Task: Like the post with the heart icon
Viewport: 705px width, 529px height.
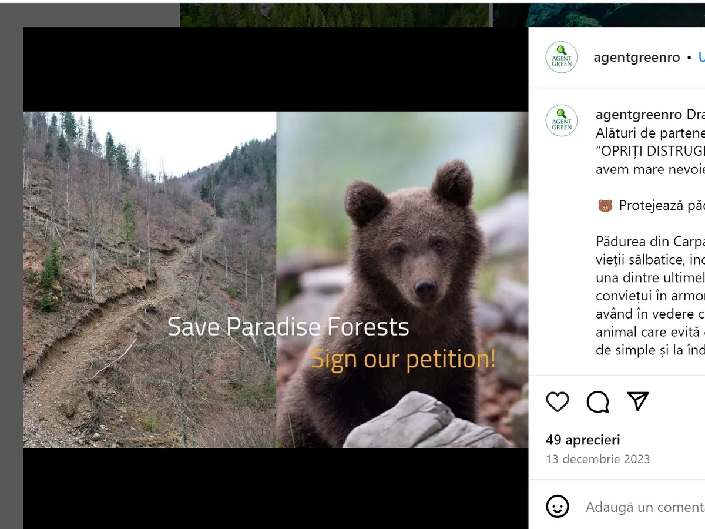Action: tap(557, 402)
